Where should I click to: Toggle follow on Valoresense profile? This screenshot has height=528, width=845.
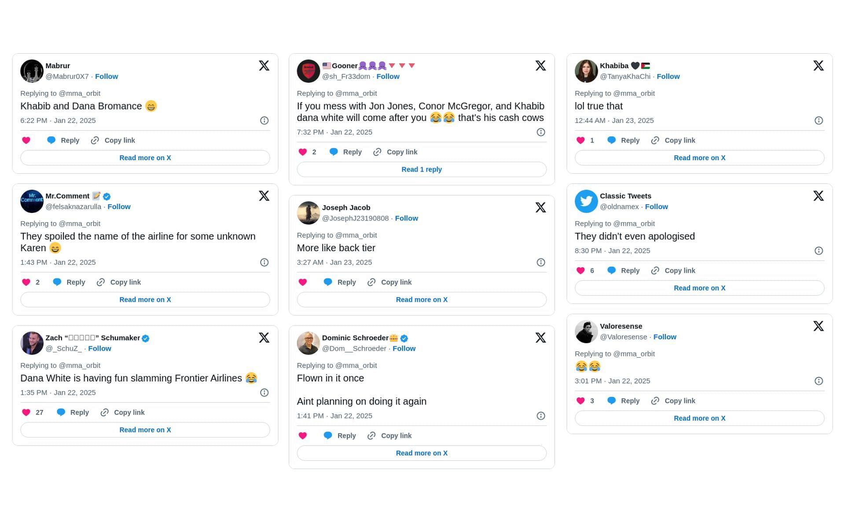click(x=664, y=337)
